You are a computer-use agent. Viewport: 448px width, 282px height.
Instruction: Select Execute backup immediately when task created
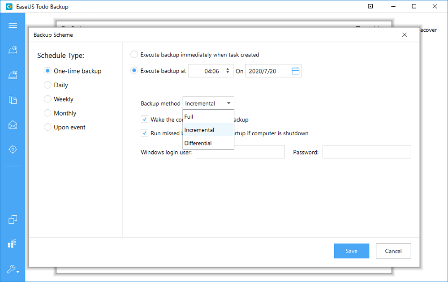coord(134,55)
